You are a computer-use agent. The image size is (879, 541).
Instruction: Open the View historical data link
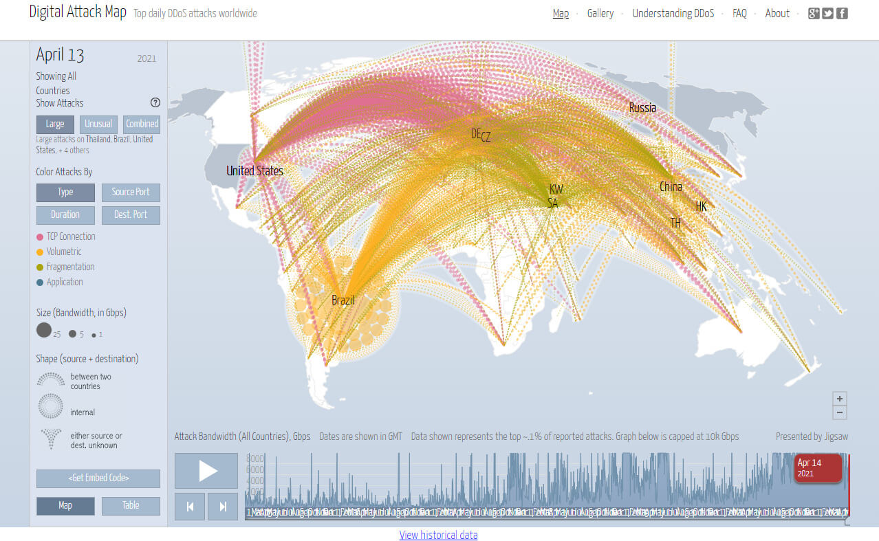pos(438,535)
